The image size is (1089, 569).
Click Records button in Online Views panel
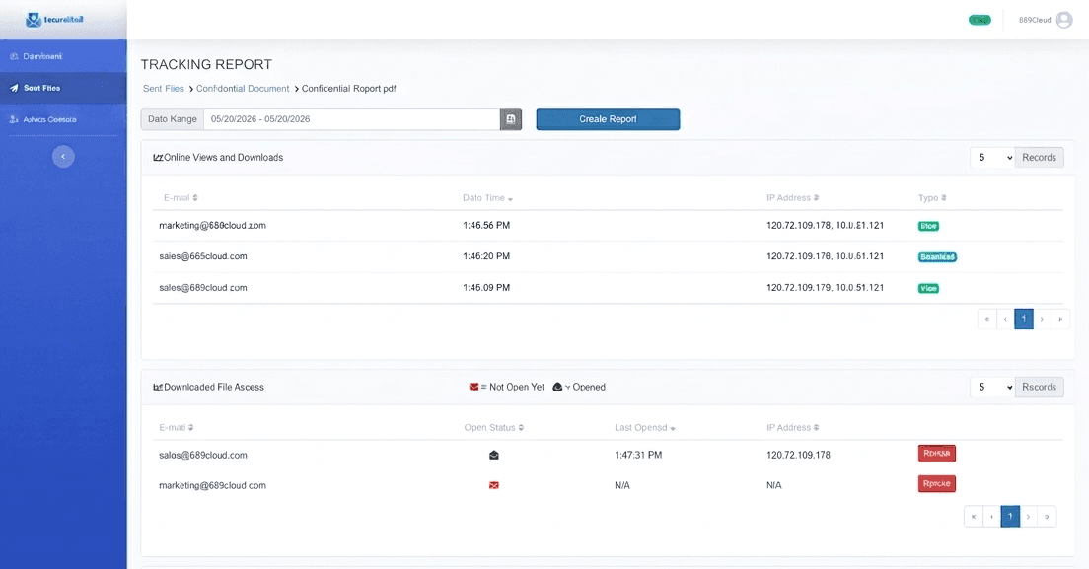click(1039, 158)
